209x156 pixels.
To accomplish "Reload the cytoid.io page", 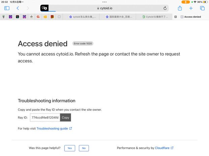I will pos(165,8).
